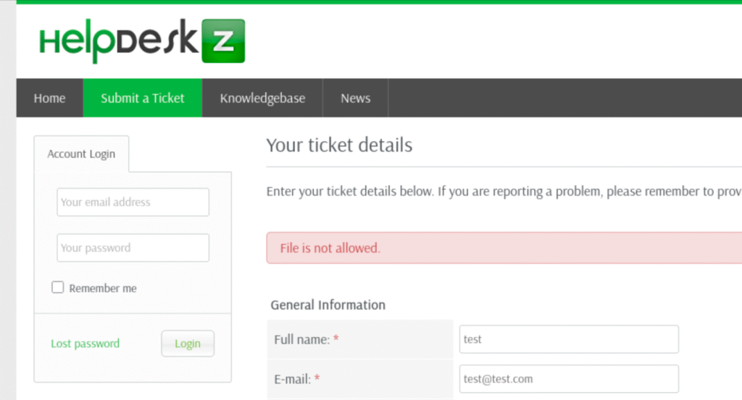The height and width of the screenshot is (400, 742).
Task: Select the Account Login tab
Action: 81,154
